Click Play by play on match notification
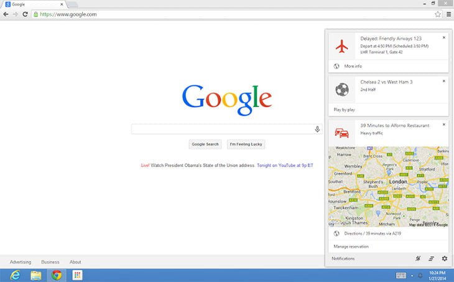 click(344, 110)
